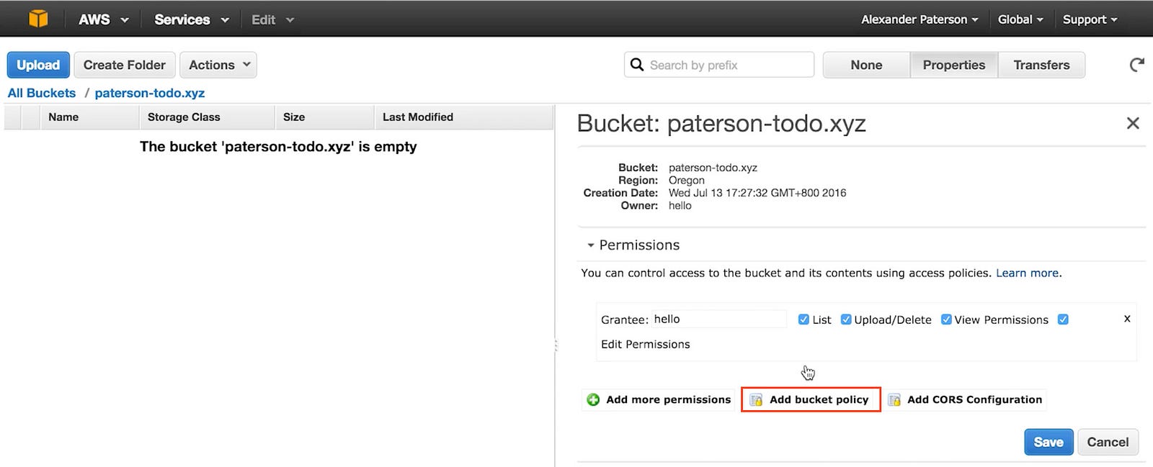Toggle the List permission checkbox
This screenshot has height=467, width=1153.
coord(803,319)
